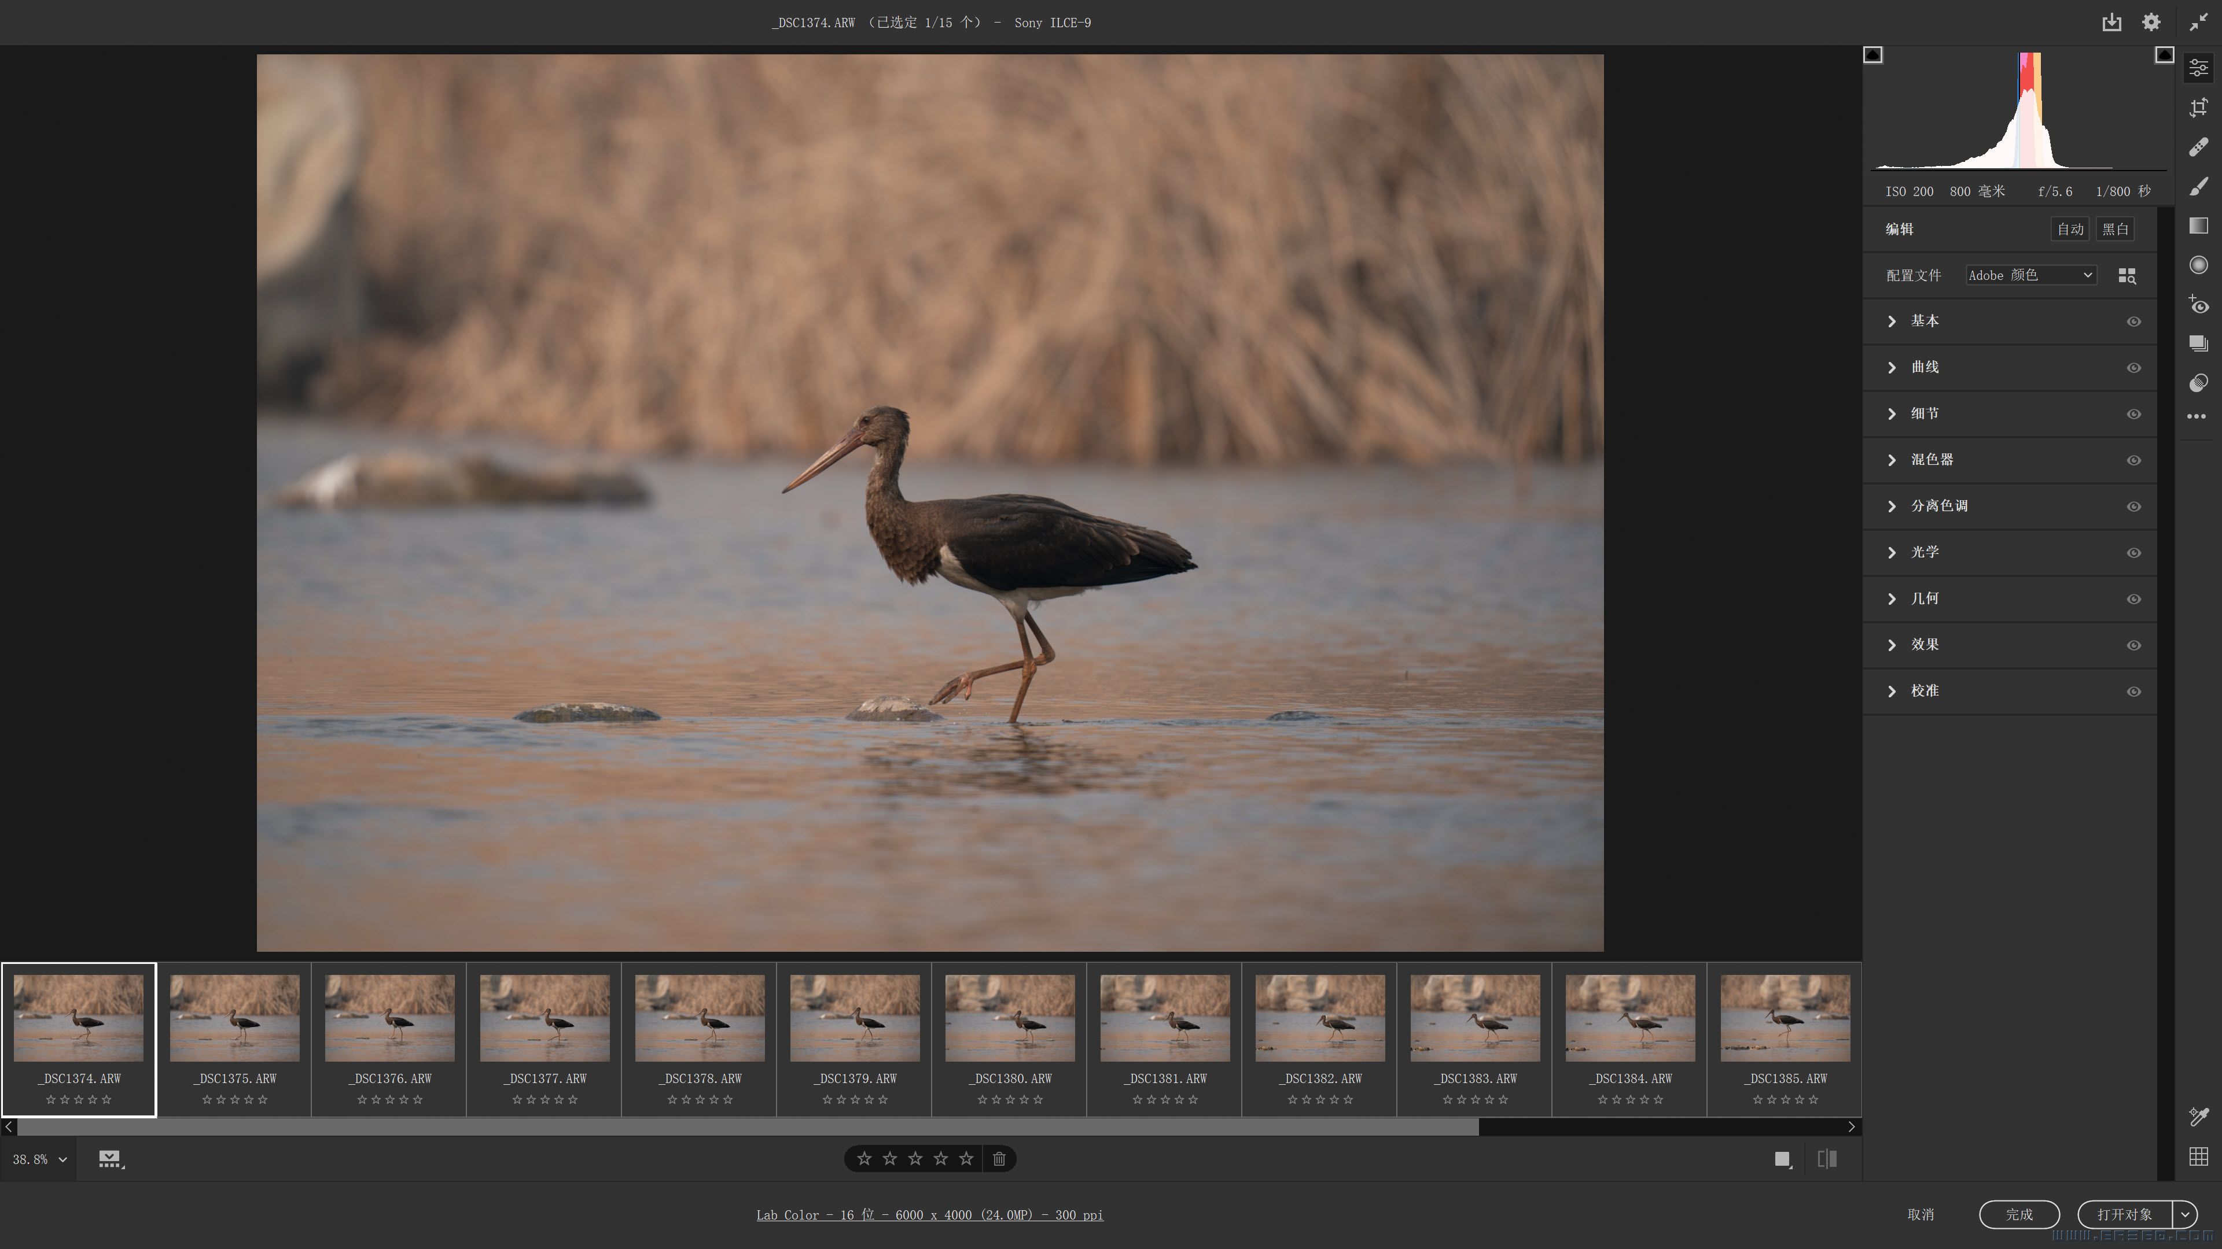This screenshot has height=1249, width=2222.
Task: Click the 自动 auto button
Action: (2069, 230)
